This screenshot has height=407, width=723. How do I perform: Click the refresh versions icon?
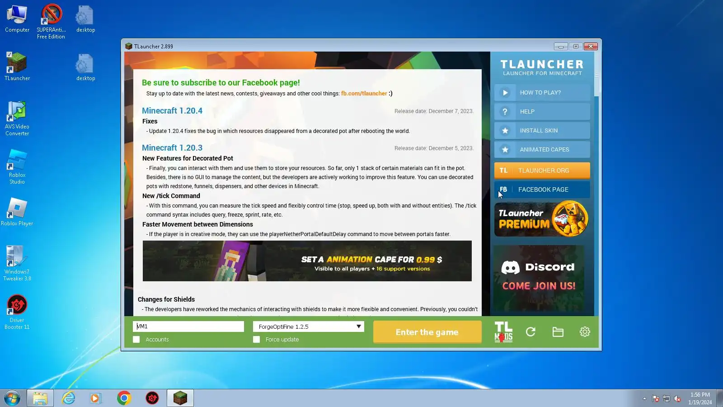(x=531, y=332)
